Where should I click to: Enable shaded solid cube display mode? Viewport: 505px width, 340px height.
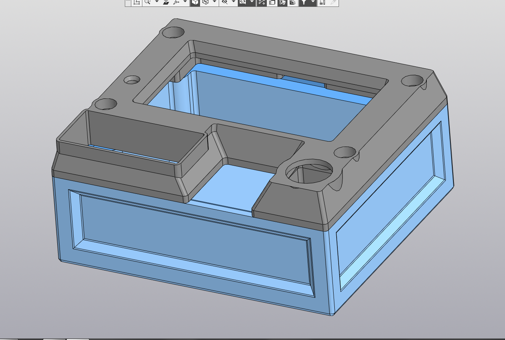[x=195, y=2]
